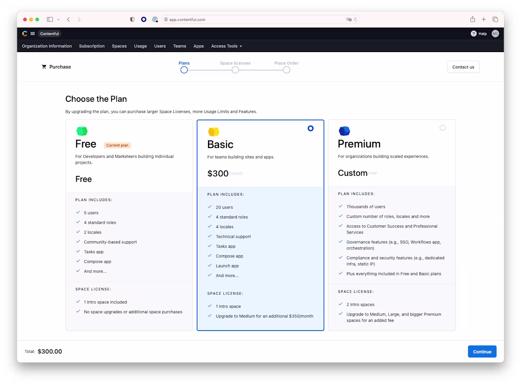Image resolution: width=521 pixels, height=385 pixels.
Task: Select the Basic plan heading
Action: [220, 144]
